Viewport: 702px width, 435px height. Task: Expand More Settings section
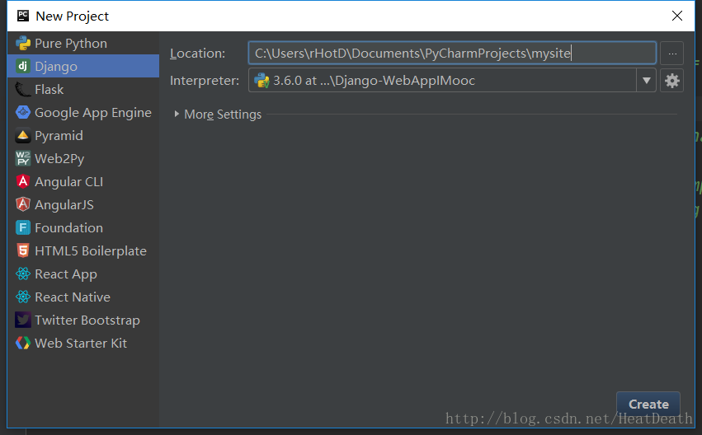[x=177, y=114]
